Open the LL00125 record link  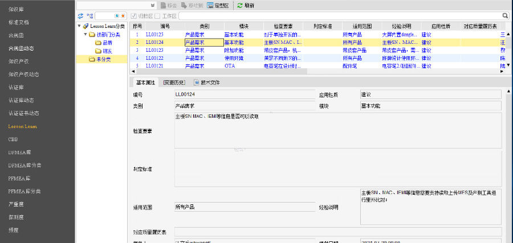coord(154,34)
